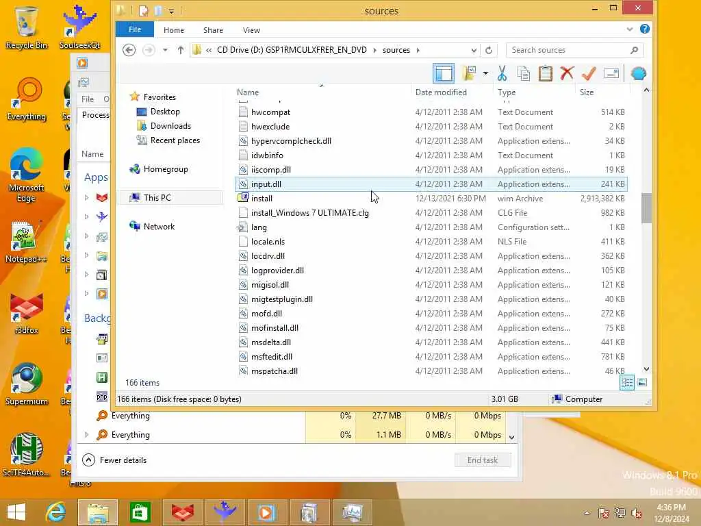Image resolution: width=701 pixels, height=526 pixels.
Task: Expand the ribbon with the chevron
Action: (x=630, y=29)
